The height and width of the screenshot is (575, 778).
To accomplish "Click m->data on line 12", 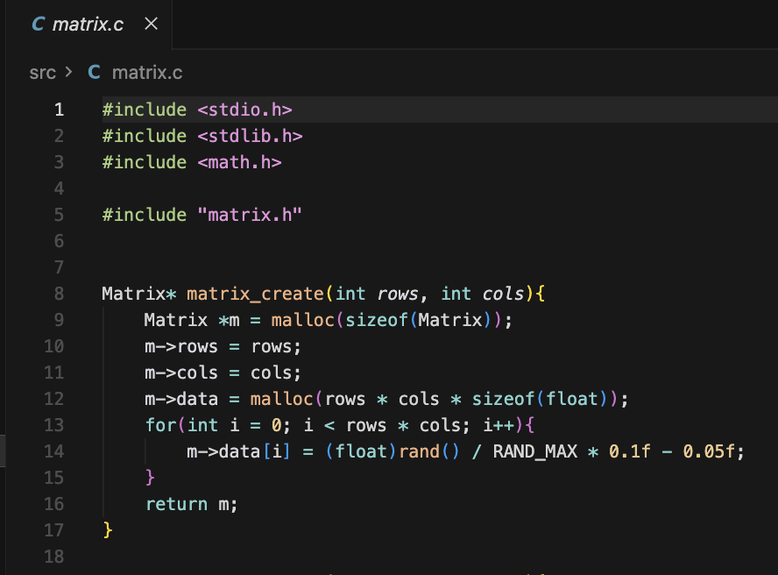I will coord(181,399).
